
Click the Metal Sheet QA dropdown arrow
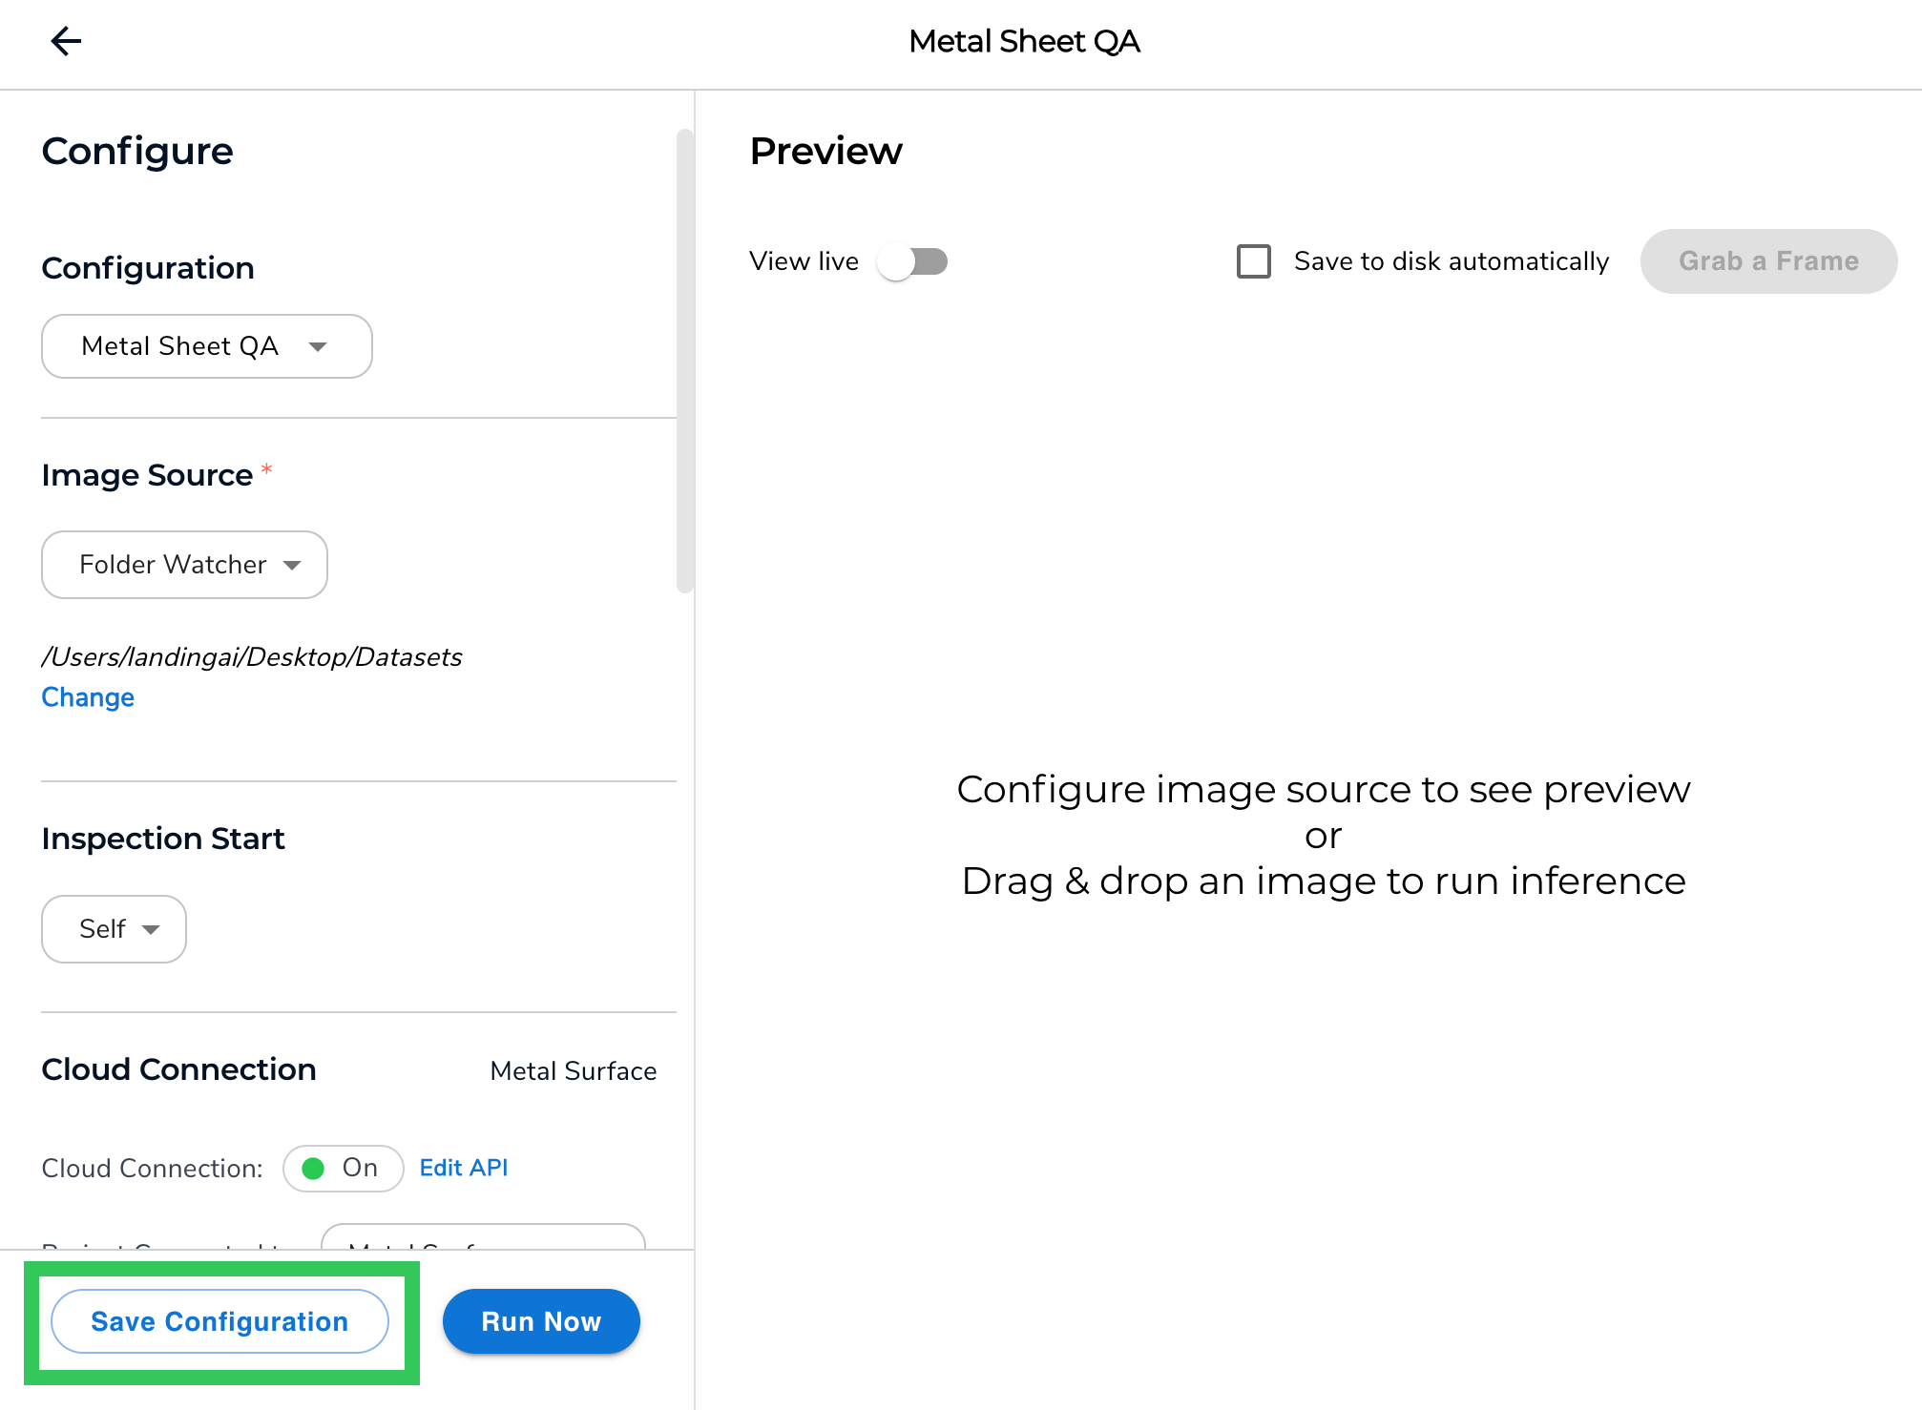(318, 346)
